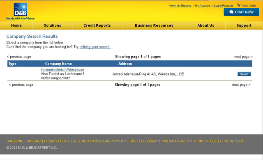Open Glossary footer link
The image size is (263, 160).
pyautogui.click(x=150, y=141)
